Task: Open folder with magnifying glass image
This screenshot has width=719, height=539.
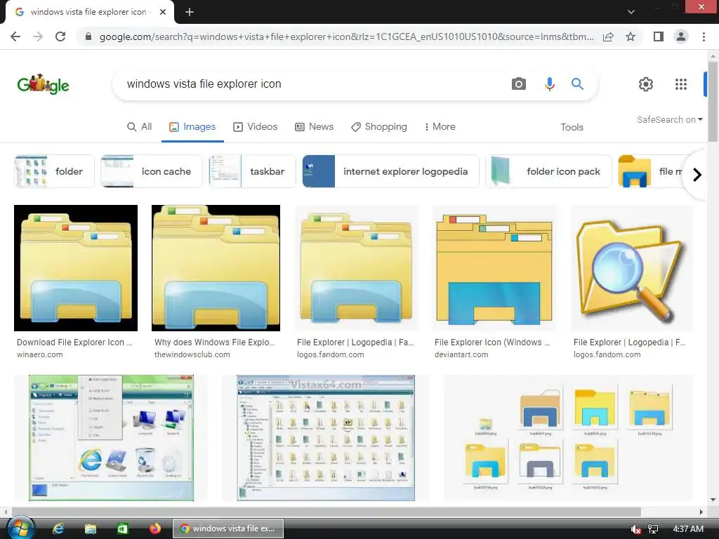Action: tap(632, 268)
